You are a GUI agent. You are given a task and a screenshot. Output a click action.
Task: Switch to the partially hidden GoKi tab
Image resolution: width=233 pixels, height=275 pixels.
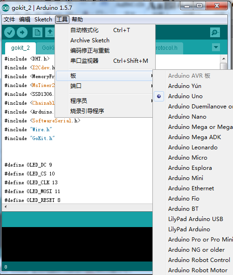point(46,48)
